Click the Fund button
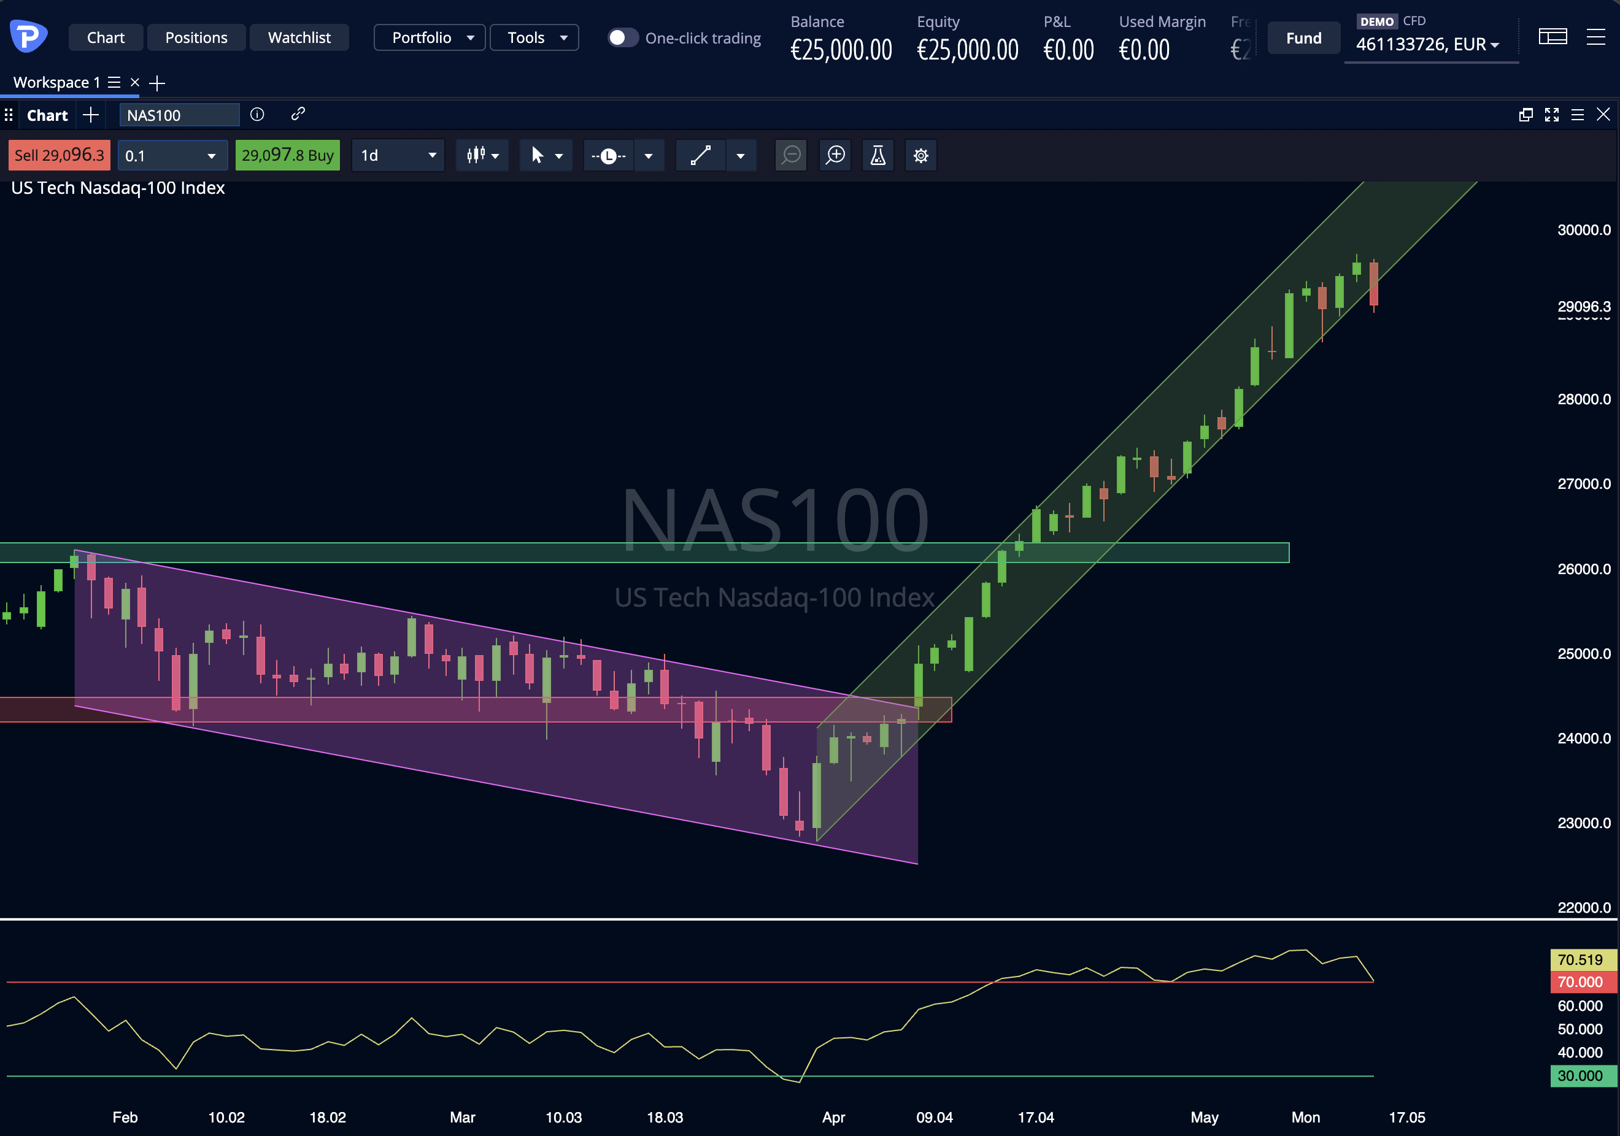Image resolution: width=1620 pixels, height=1136 pixels. tap(1303, 38)
